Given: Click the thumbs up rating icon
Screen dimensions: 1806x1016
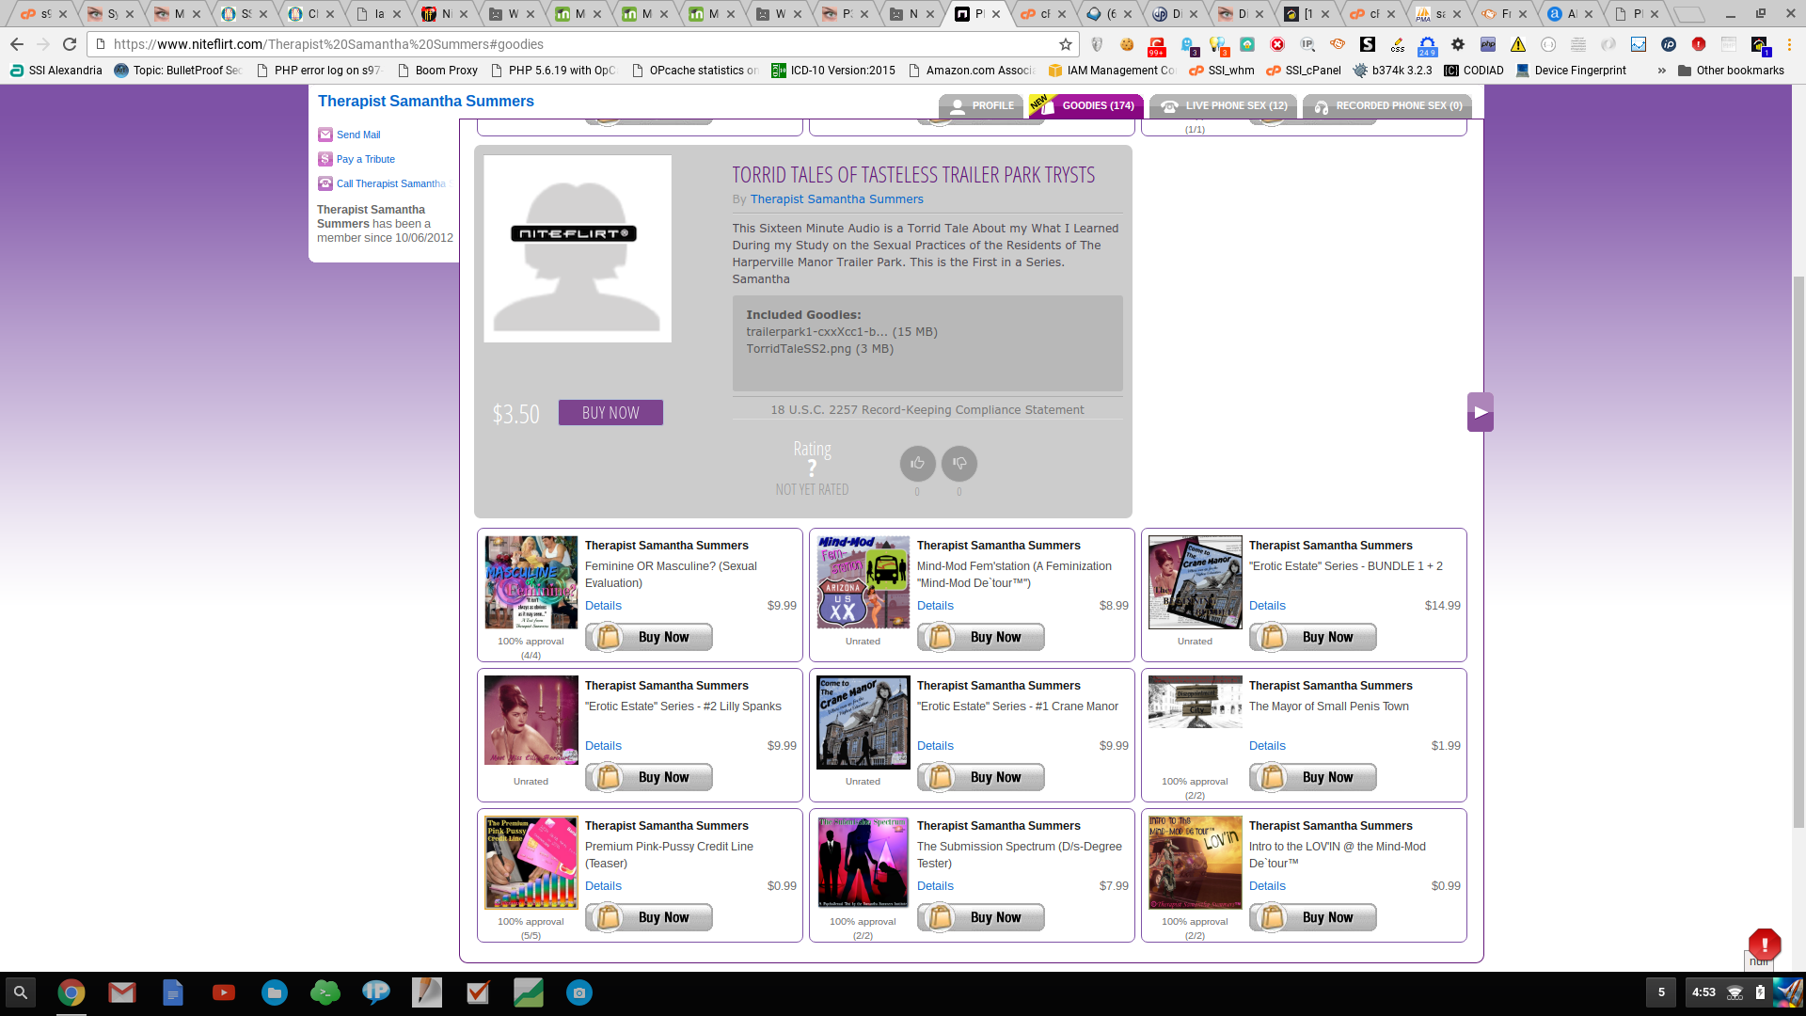Looking at the screenshot, I should 917,463.
